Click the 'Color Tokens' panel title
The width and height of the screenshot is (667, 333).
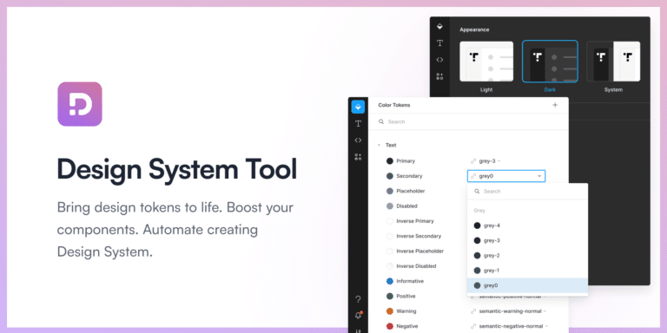pos(394,105)
